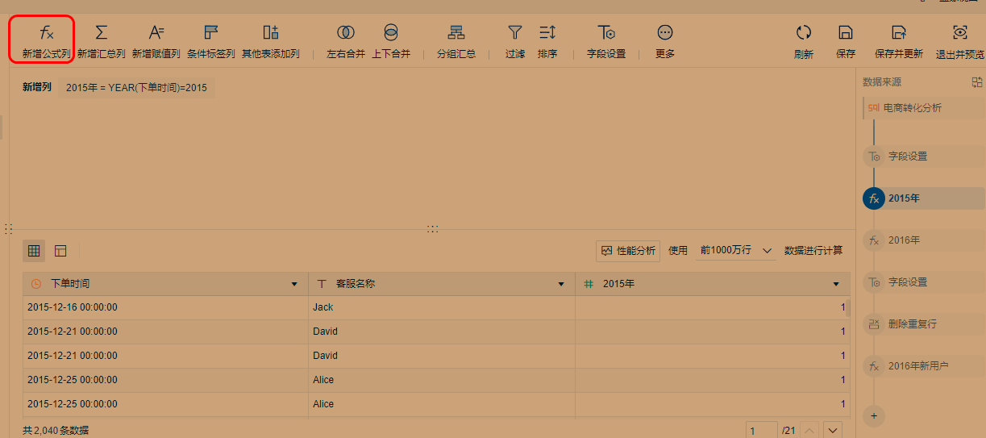
Task: Click the page number input field
Action: (x=762, y=431)
